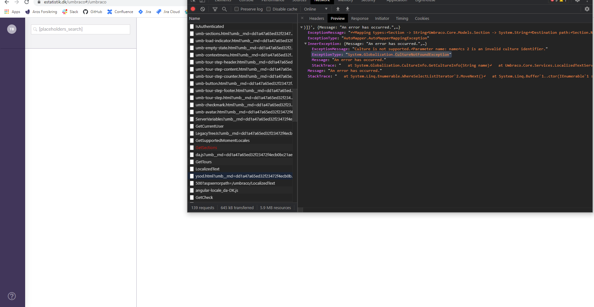Stop recording network log
594x307 pixels.
(x=193, y=9)
